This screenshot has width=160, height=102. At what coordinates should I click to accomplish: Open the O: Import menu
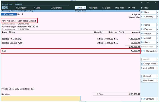point(93,8)
